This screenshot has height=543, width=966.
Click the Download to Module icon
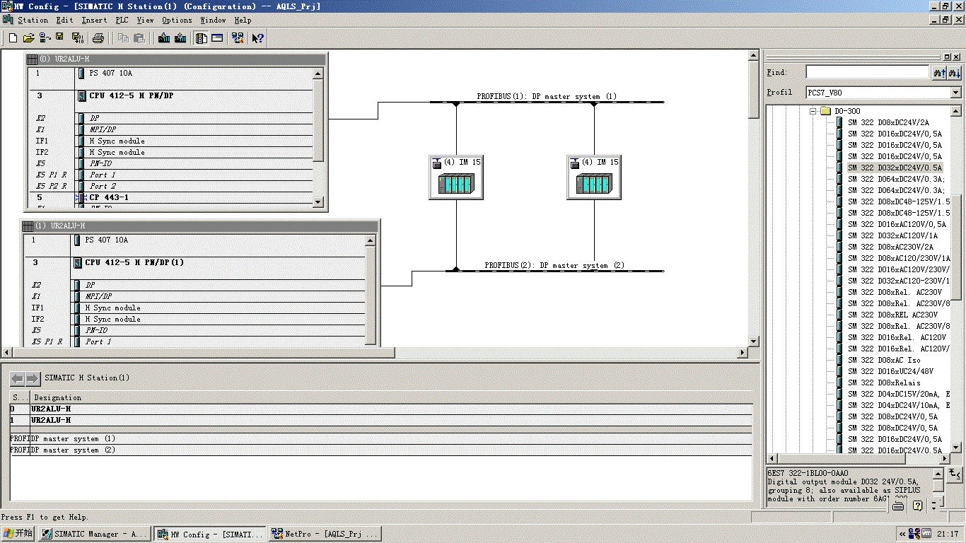(x=165, y=38)
